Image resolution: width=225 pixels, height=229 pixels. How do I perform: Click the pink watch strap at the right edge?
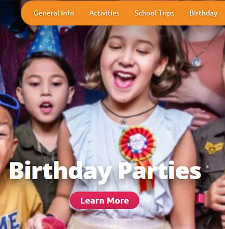[200, 199]
